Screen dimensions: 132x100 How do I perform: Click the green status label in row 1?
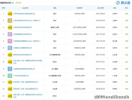click(x=126, y=14)
